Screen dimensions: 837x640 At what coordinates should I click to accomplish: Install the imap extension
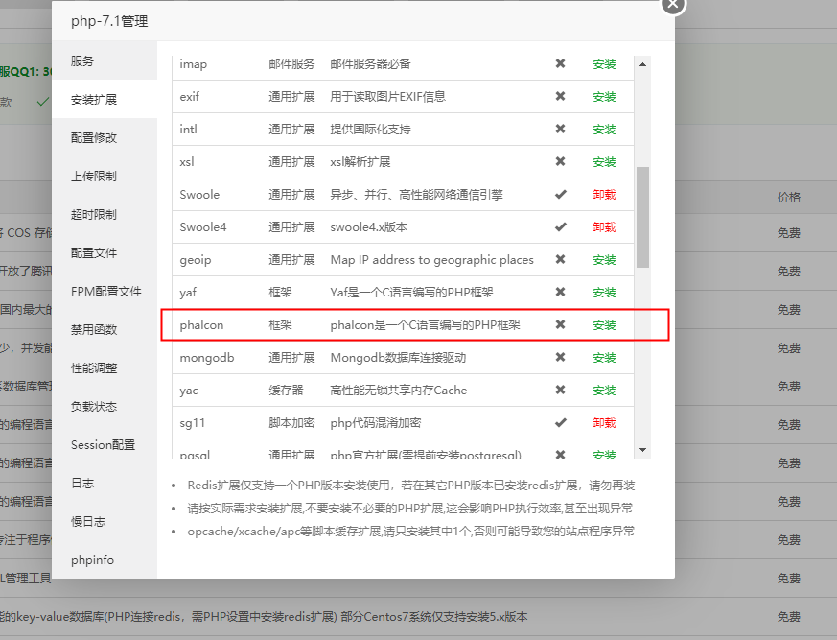click(x=604, y=64)
